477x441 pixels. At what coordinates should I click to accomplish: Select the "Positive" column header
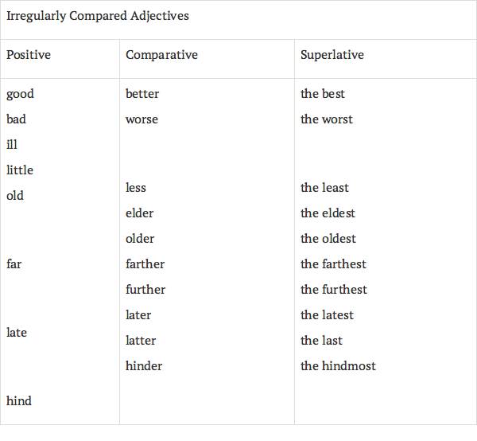[29, 55]
